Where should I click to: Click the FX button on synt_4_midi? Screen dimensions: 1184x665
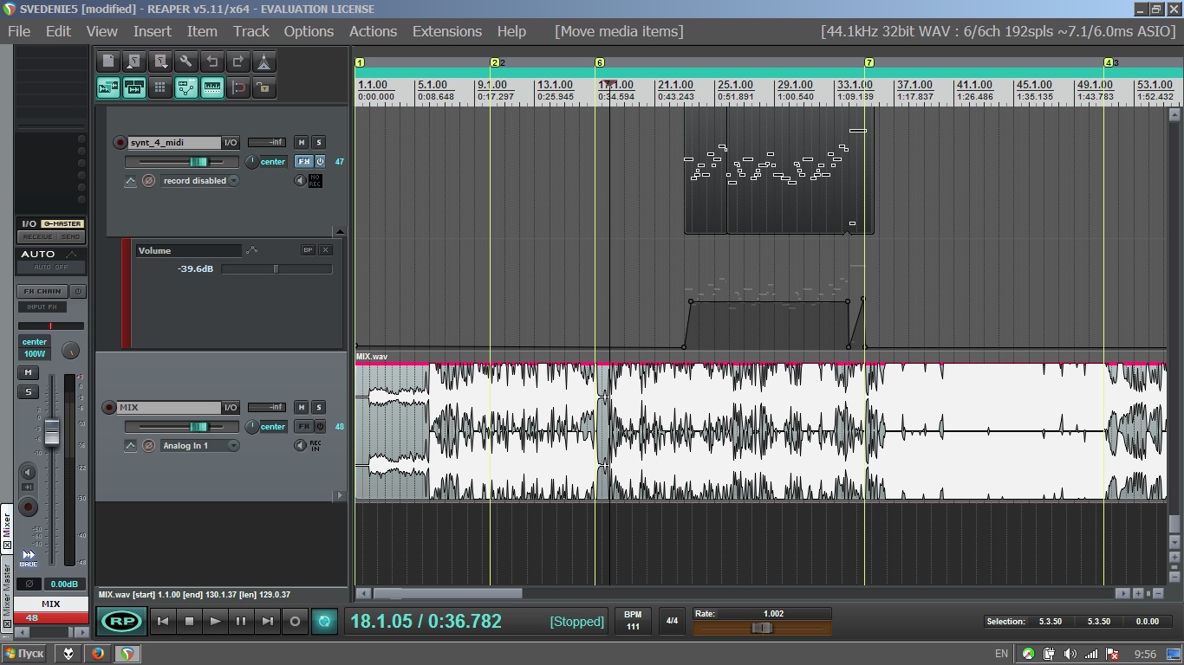click(x=303, y=162)
